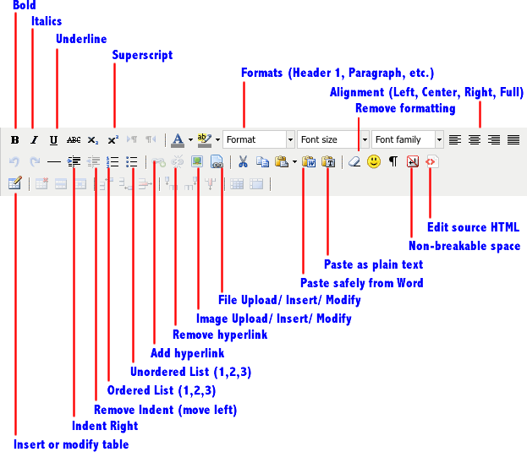Align text to center
The width and height of the screenshot is (527, 452).
(475, 139)
